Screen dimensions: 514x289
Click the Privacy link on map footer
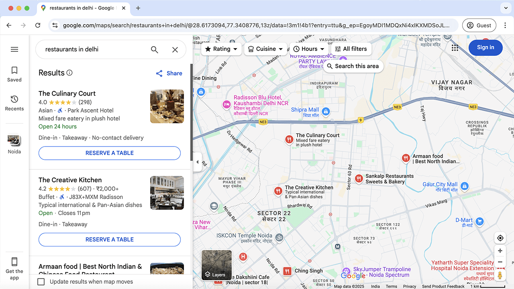pos(410,286)
